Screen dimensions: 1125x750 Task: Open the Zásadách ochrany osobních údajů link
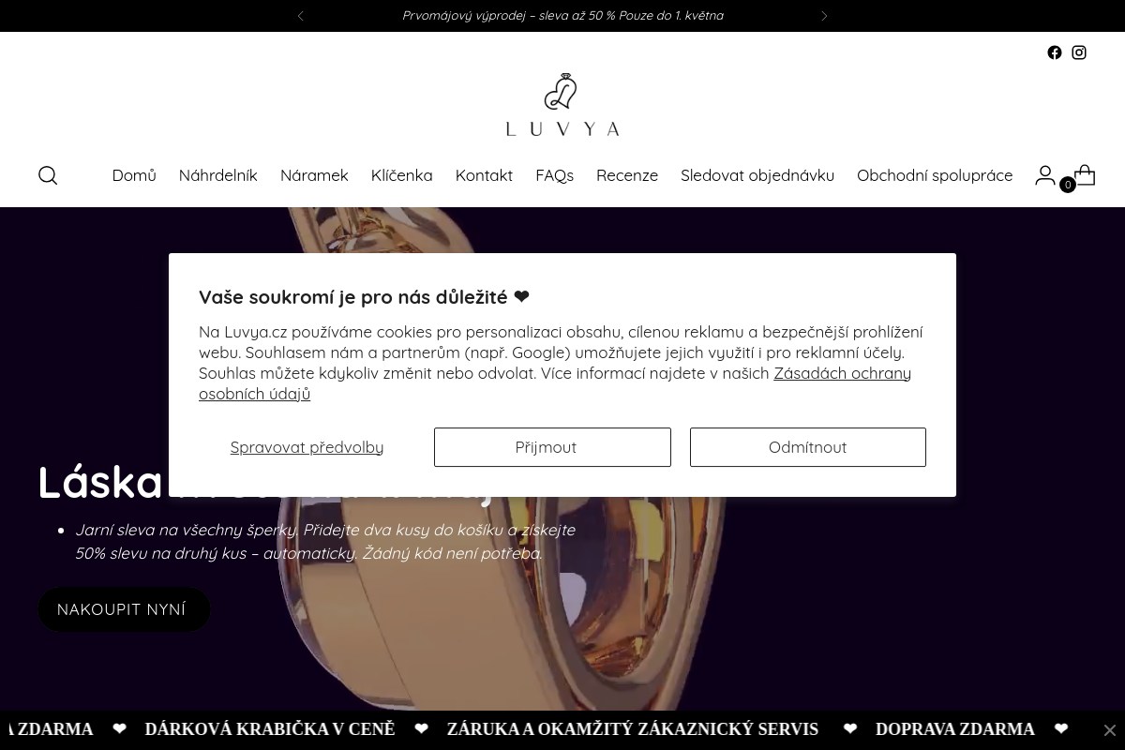pyautogui.click(x=555, y=383)
